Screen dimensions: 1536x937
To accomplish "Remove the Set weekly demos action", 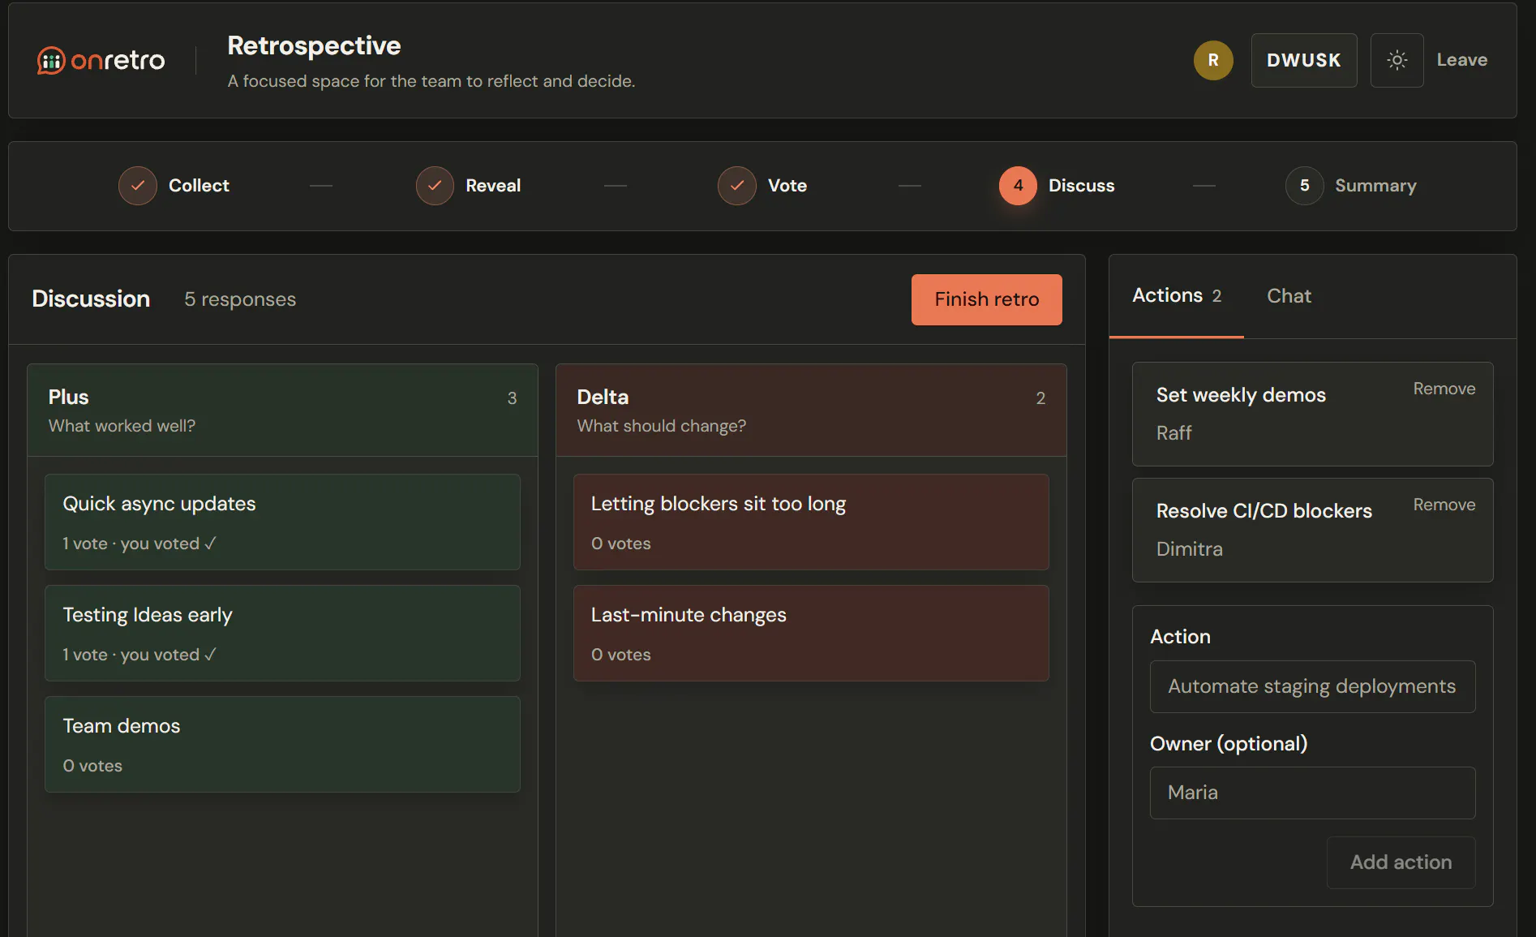I will (x=1444, y=389).
